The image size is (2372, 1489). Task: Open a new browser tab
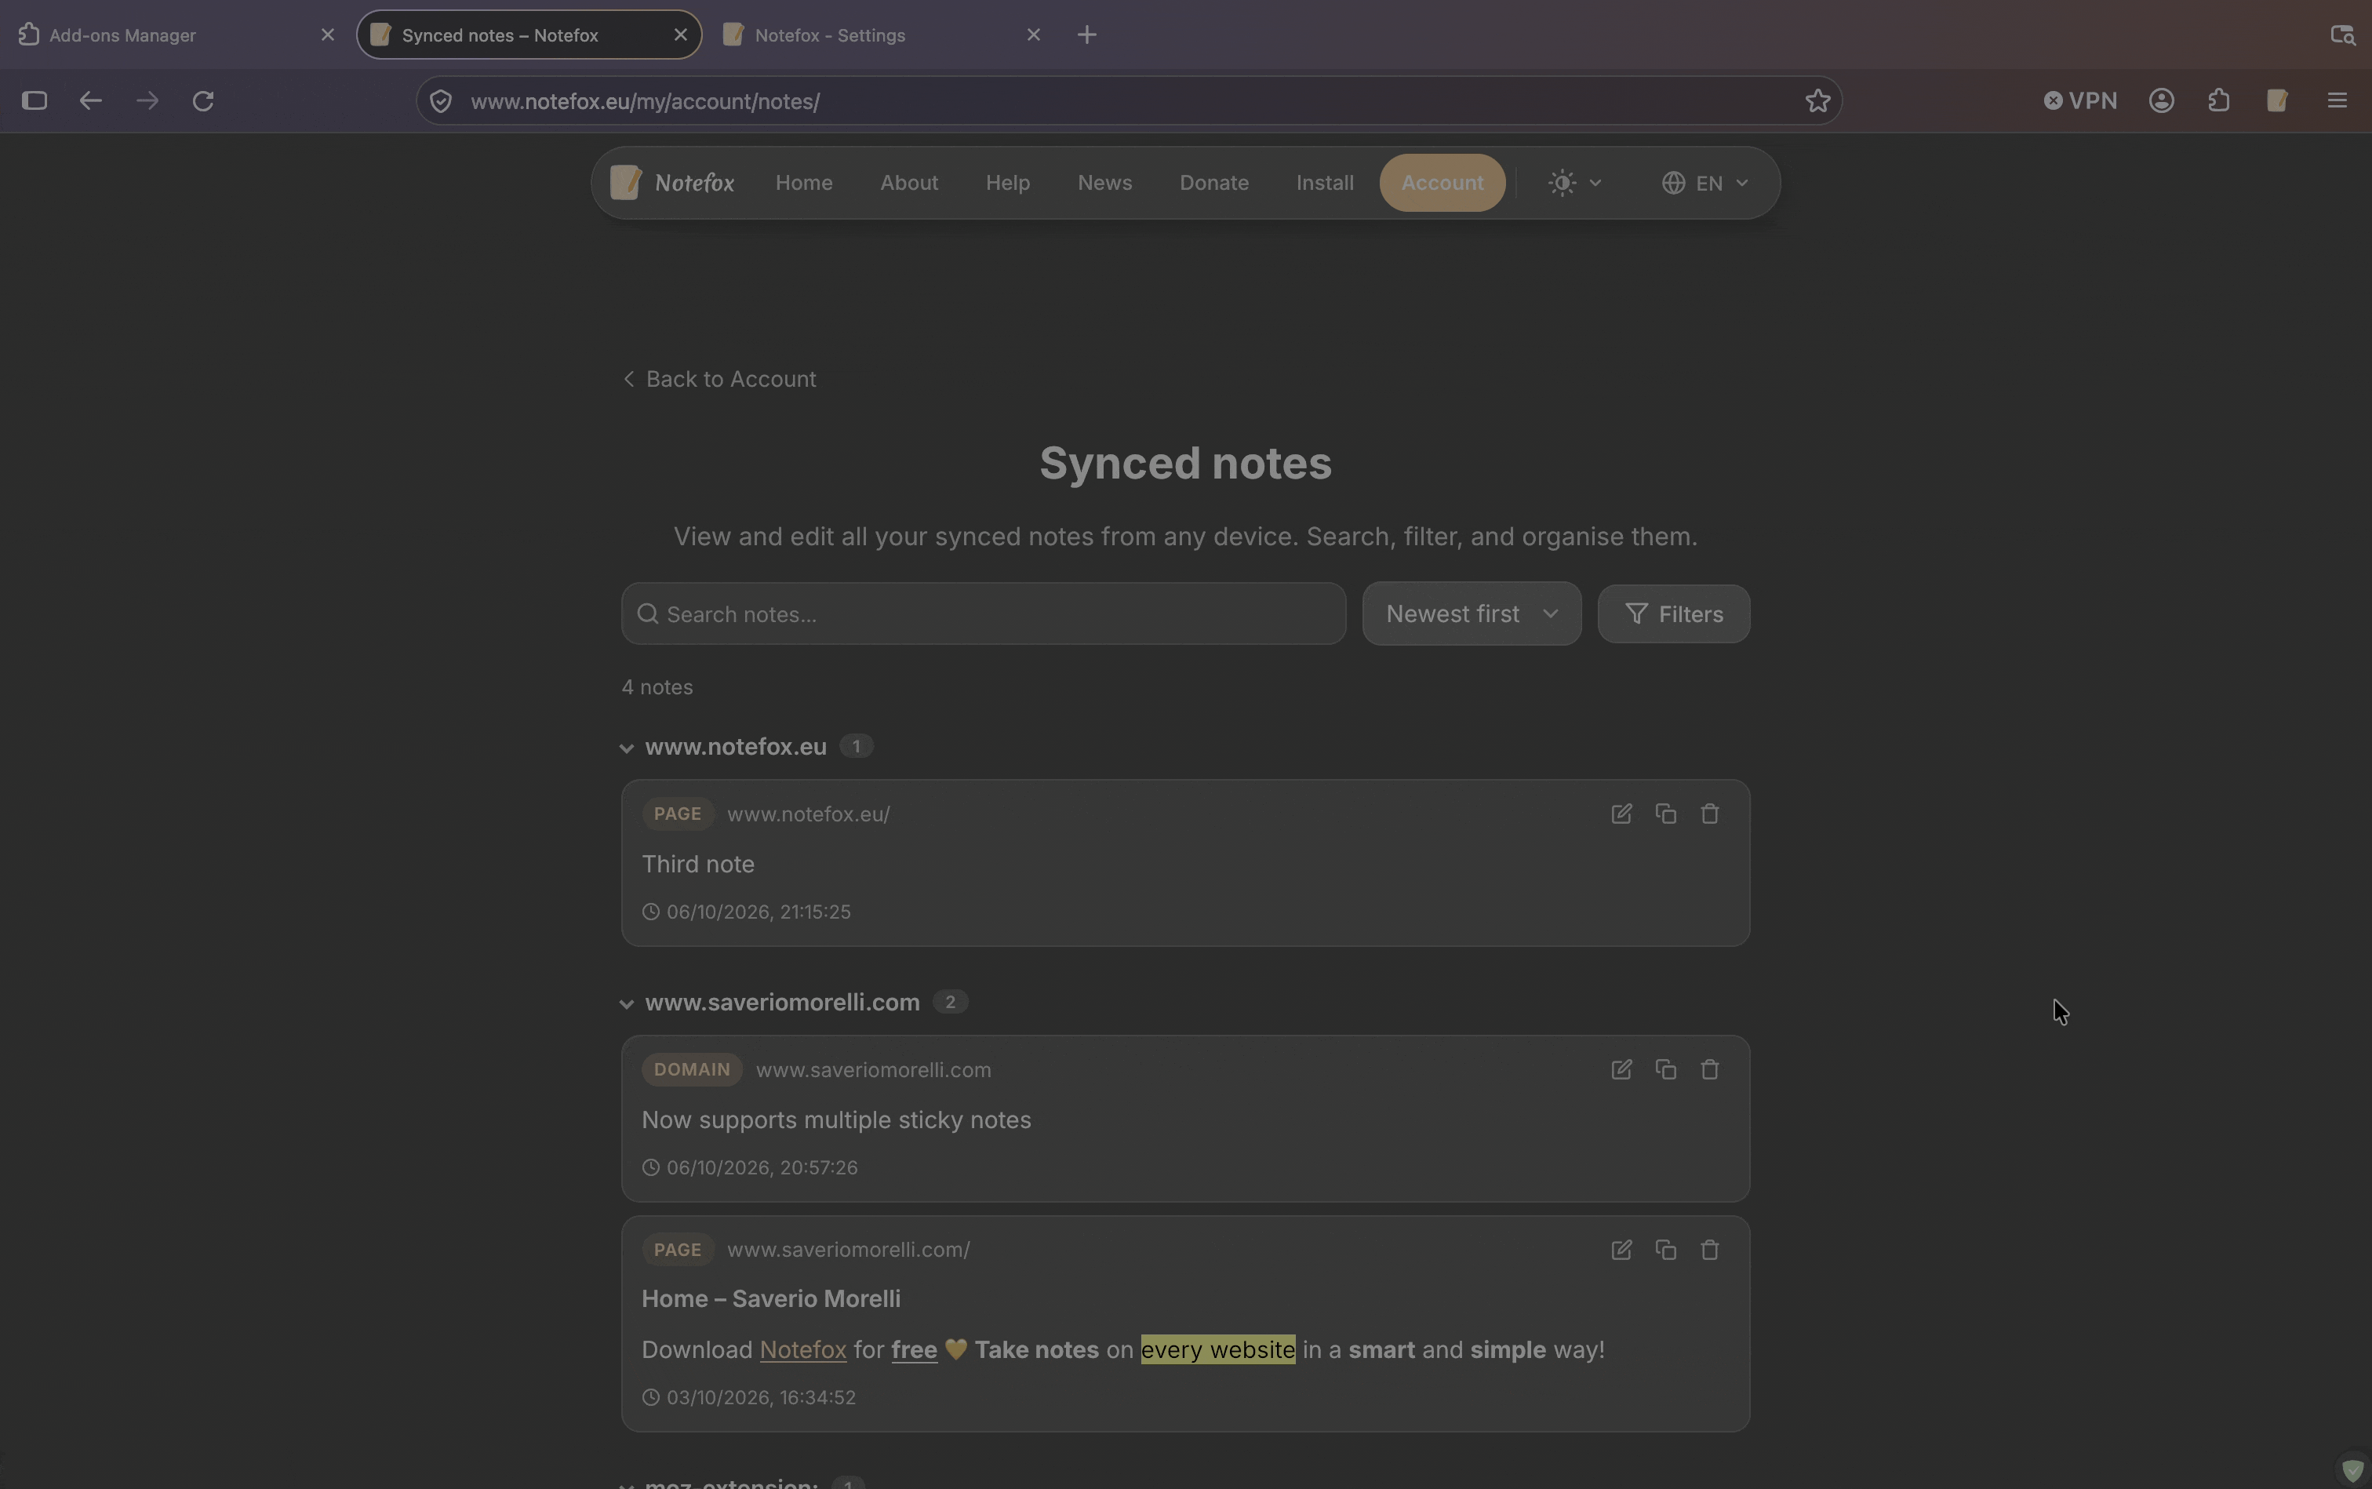[1086, 35]
